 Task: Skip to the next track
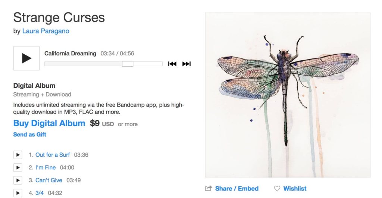[x=187, y=64]
